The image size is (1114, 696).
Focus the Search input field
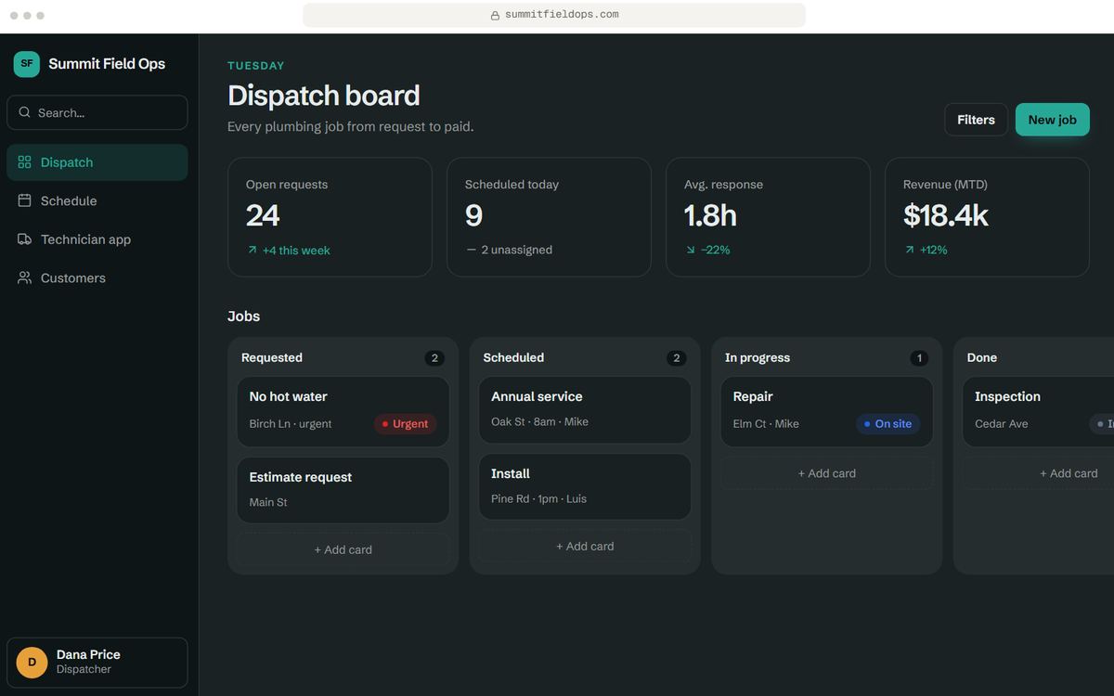coord(97,112)
